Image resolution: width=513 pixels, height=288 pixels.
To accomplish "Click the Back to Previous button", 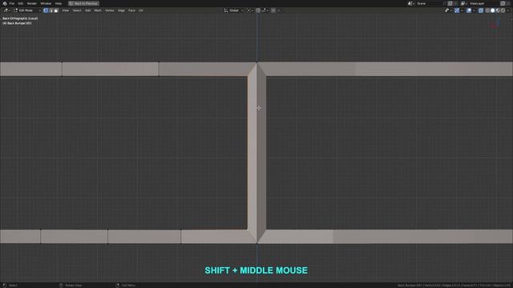I will (x=83, y=3).
